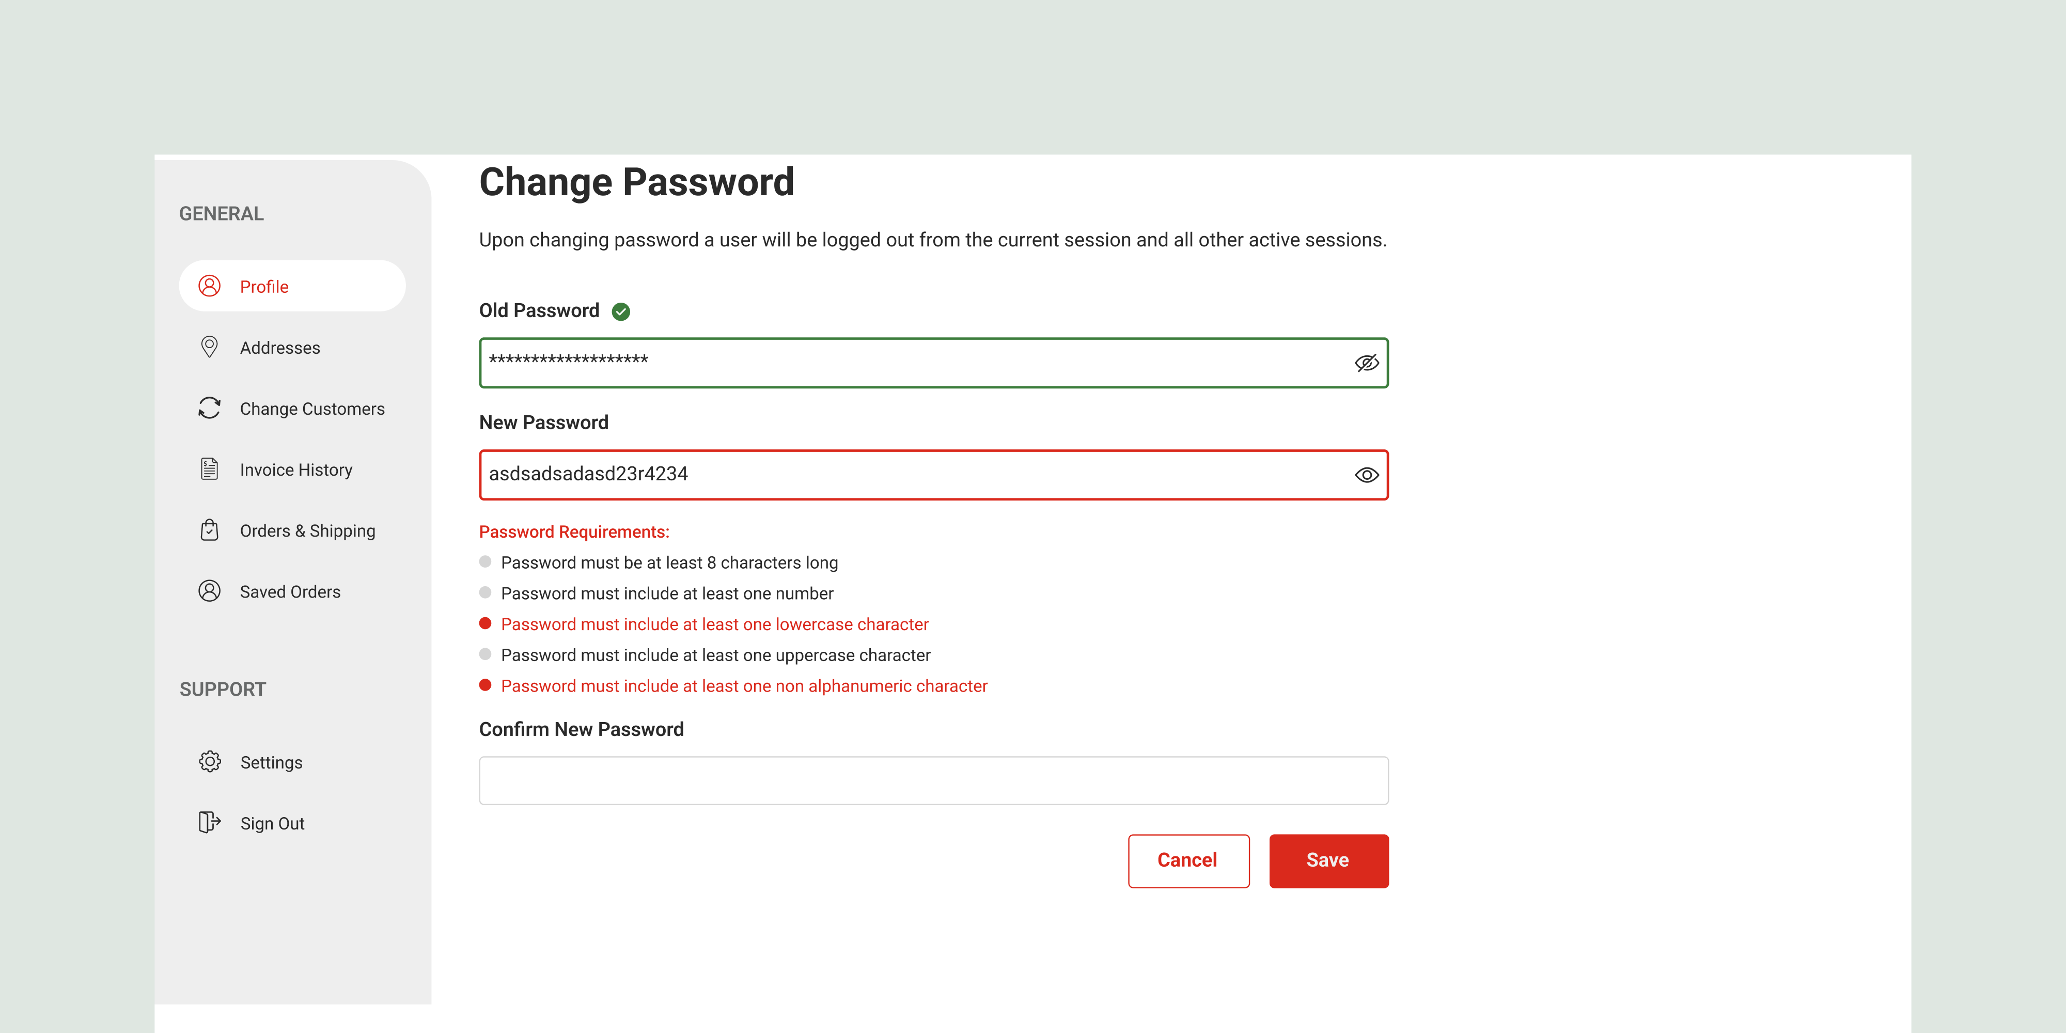Click into the Old Password field

coord(914,363)
